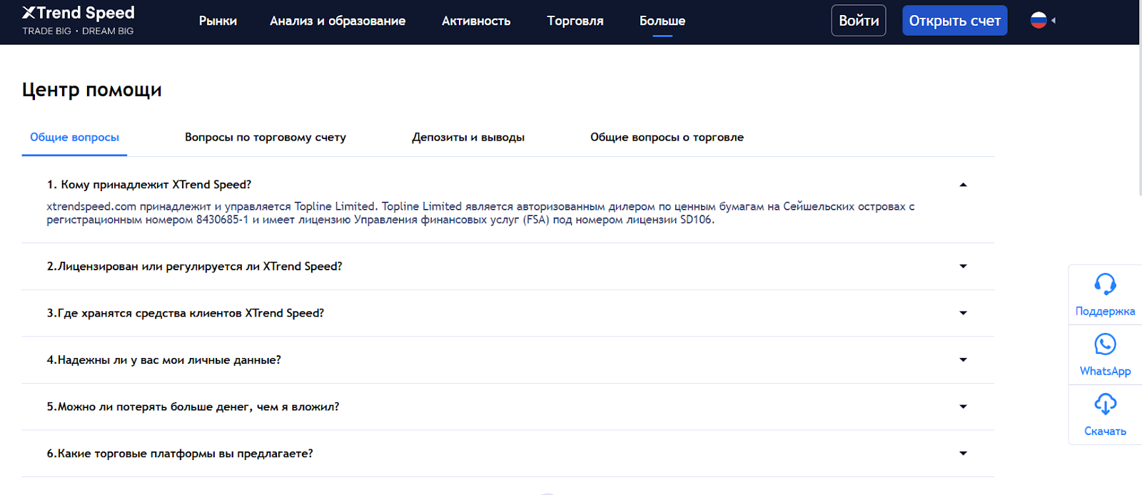Click the cloud download icon
This screenshot has height=495, width=1142.
click(1105, 404)
